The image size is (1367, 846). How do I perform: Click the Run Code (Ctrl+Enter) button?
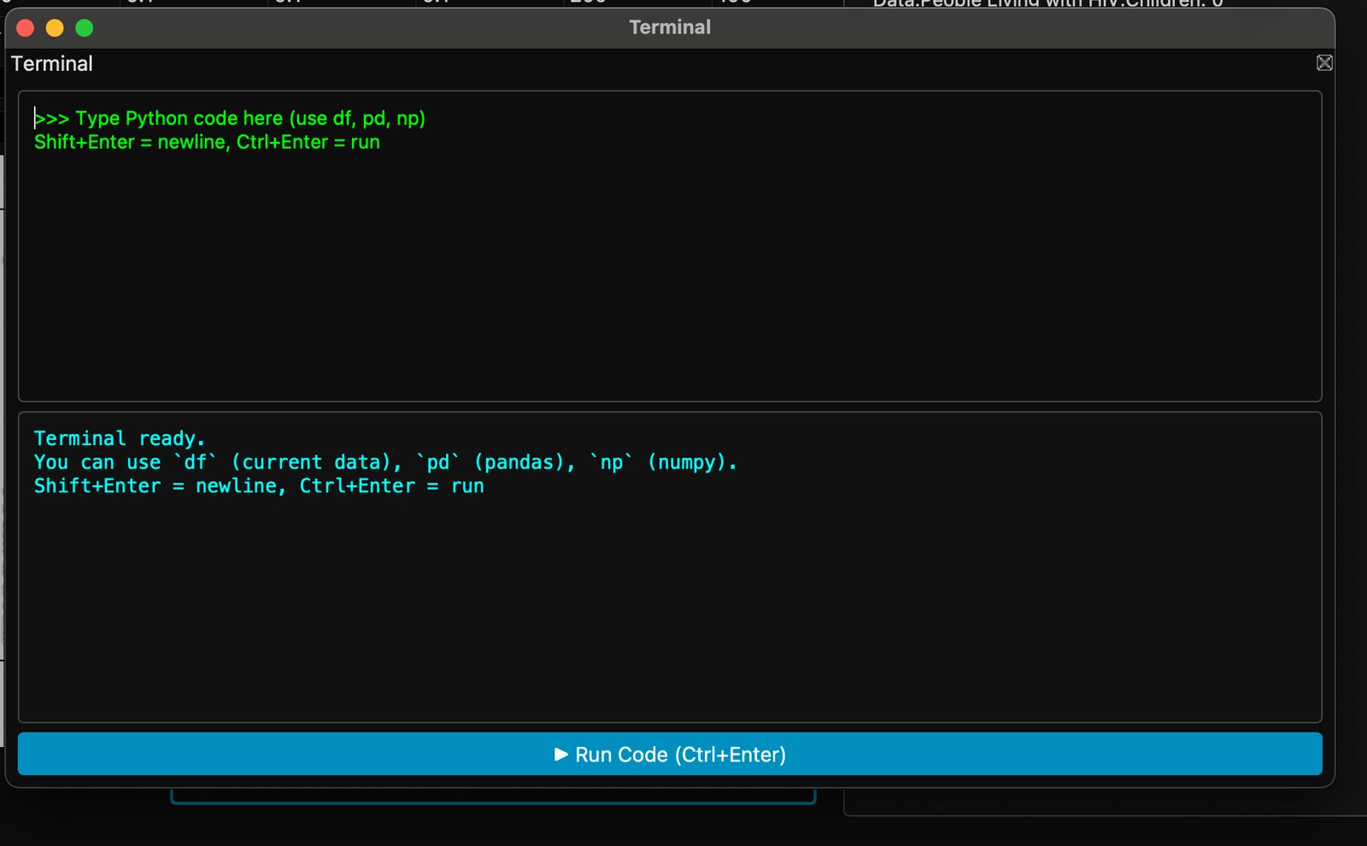point(670,754)
